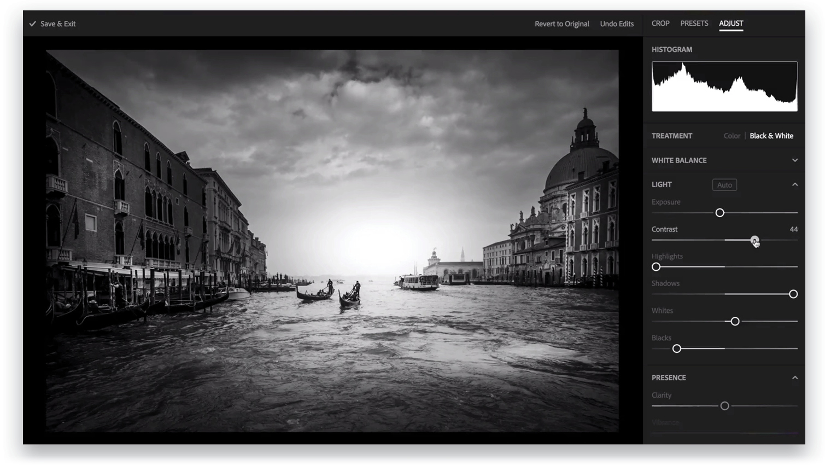Open the Presets tab
The image size is (825, 465).
(x=694, y=24)
